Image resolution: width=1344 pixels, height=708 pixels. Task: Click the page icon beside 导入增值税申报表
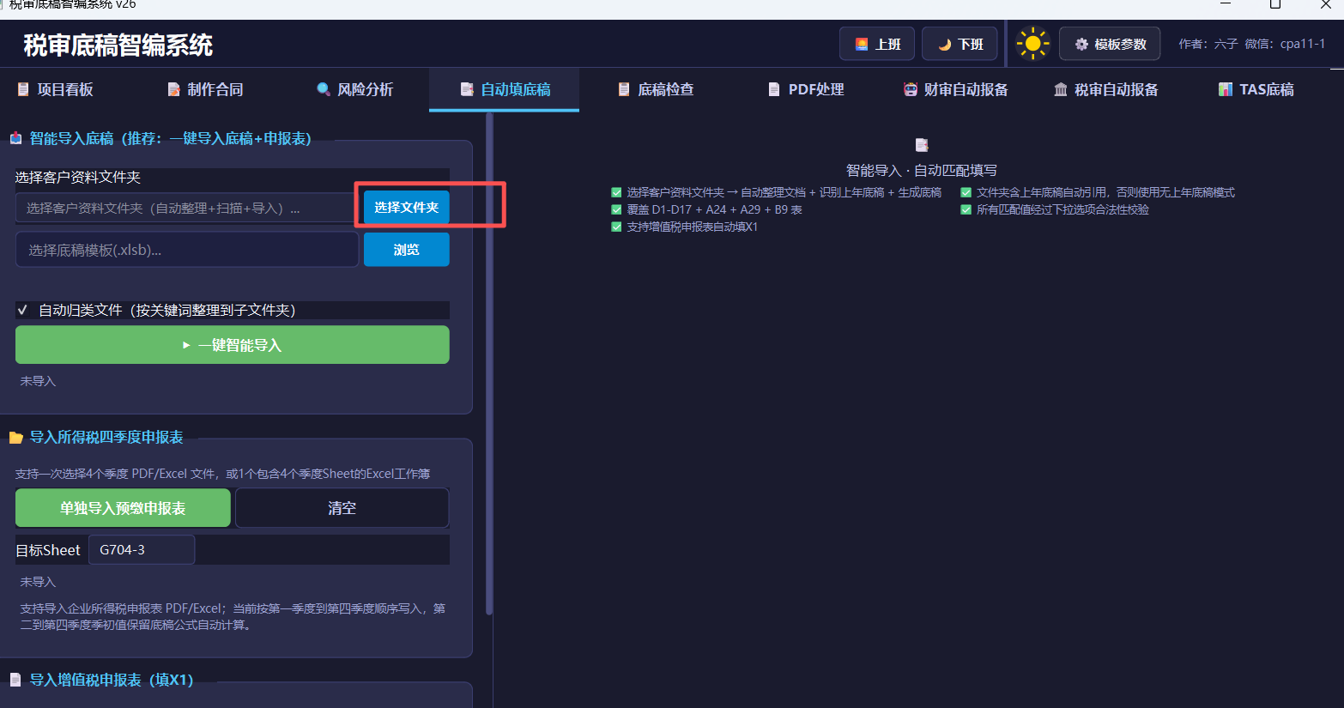[15, 680]
